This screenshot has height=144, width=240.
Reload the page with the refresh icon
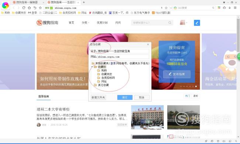point(24,8)
